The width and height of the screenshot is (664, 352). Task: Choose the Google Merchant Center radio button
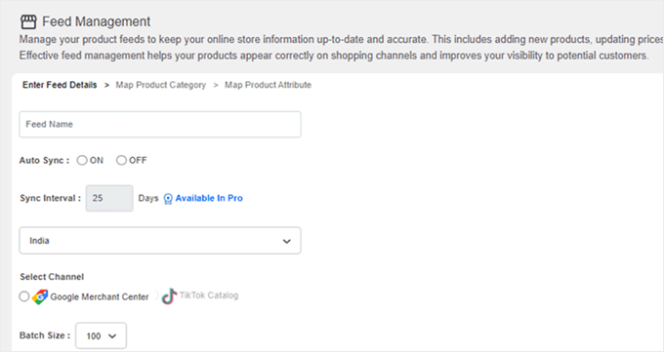(x=24, y=296)
